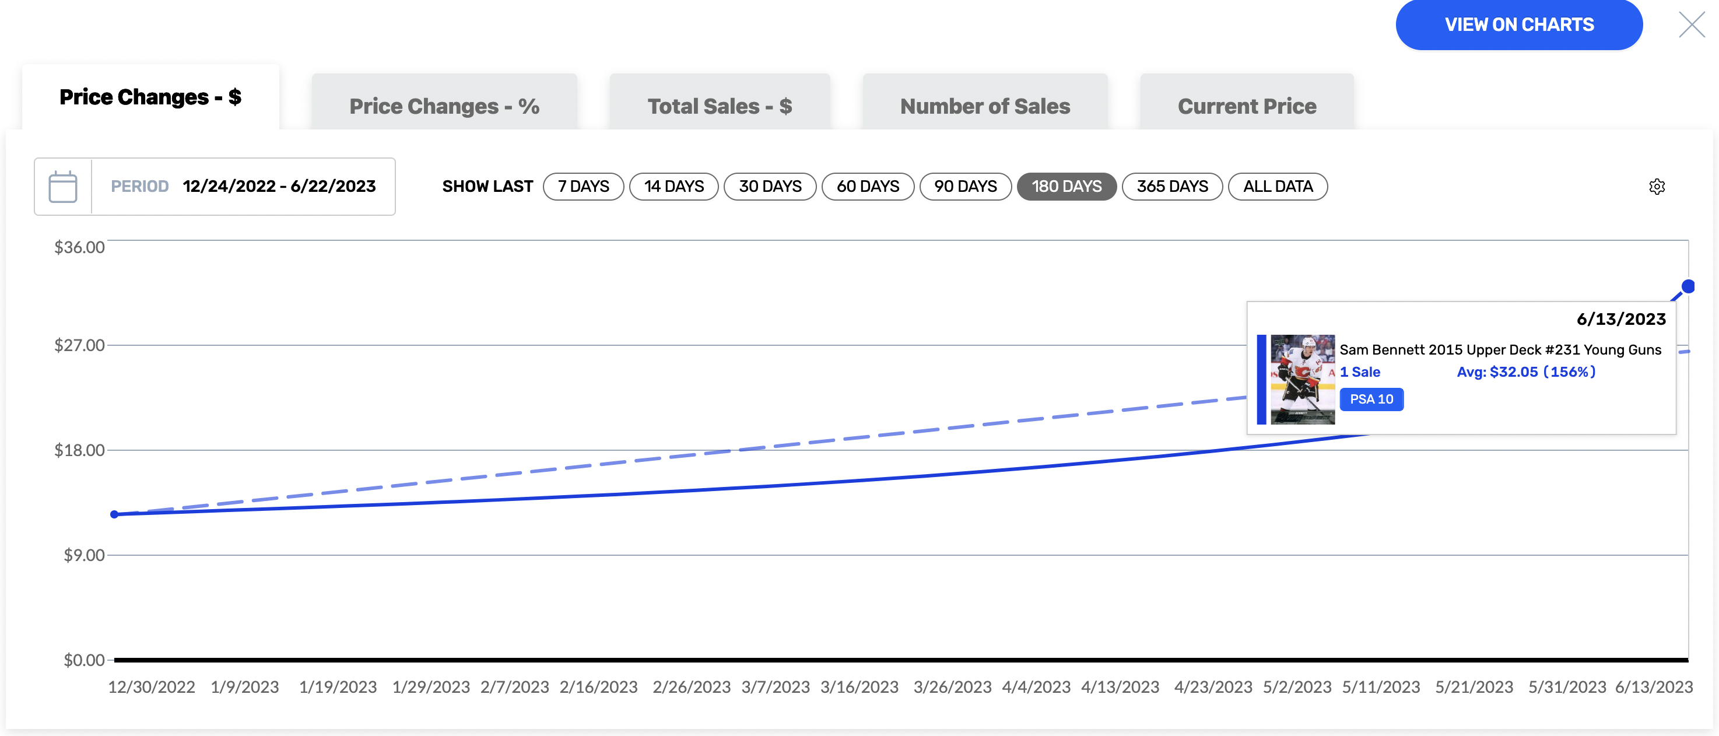Image resolution: width=1719 pixels, height=736 pixels.
Task: Open the period date range field
Action: pos(215,186)
